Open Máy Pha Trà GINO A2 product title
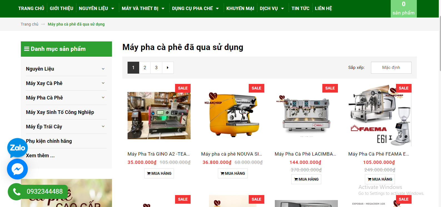The width and height of the screenshot is (441, 207). 159,154
